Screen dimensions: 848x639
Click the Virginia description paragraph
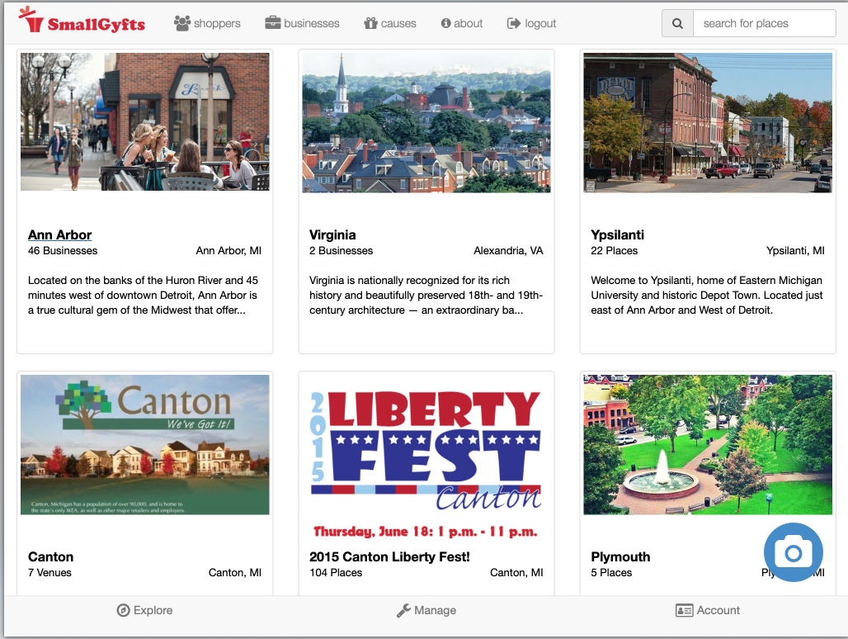426,295
